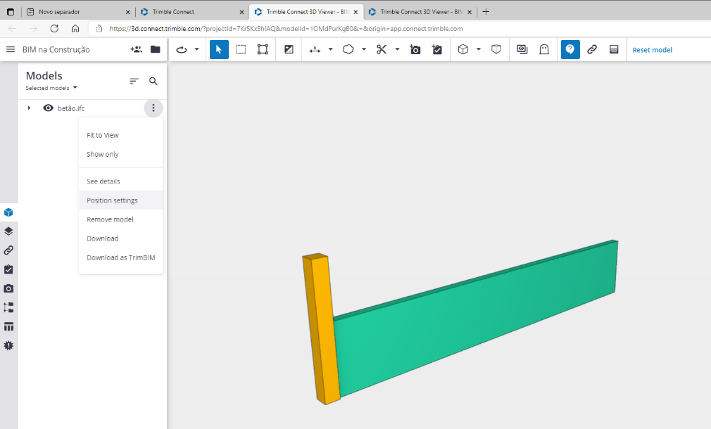Toggle visibility of betão.ifc model
The height and width of the screenshot is (429, 711).
coord(49,108)
